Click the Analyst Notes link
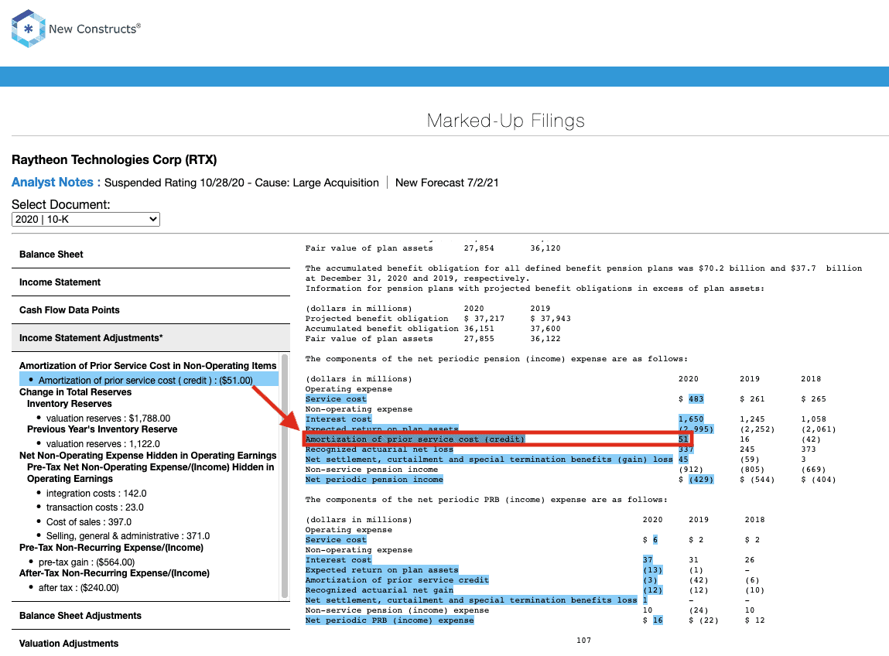This screenshot has width=889, height=656. click(56, 183)
